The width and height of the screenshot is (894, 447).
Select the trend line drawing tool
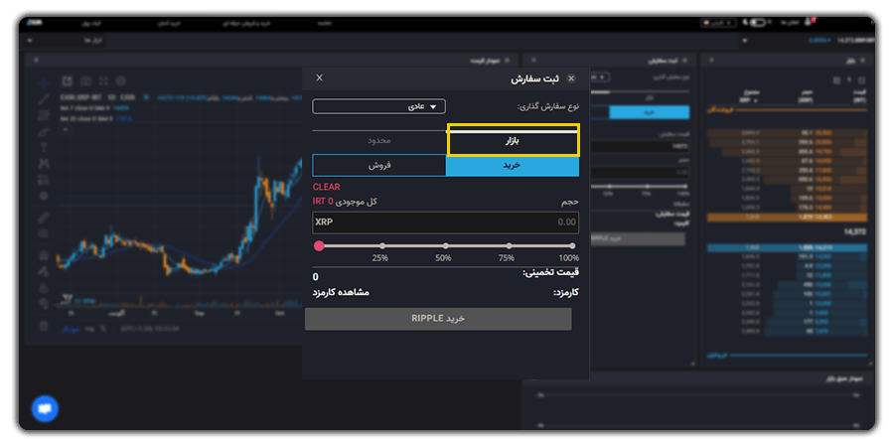(44, 99)
